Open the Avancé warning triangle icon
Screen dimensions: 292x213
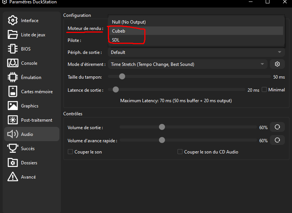pyautogui.click(x=13, y=177)
